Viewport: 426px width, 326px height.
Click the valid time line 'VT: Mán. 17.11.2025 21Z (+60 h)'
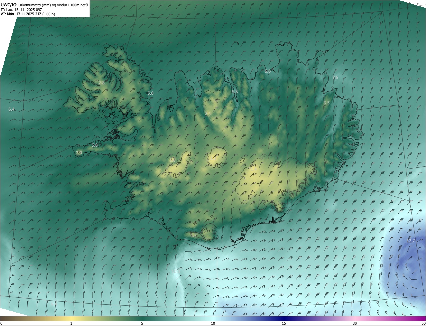[28, 14]
